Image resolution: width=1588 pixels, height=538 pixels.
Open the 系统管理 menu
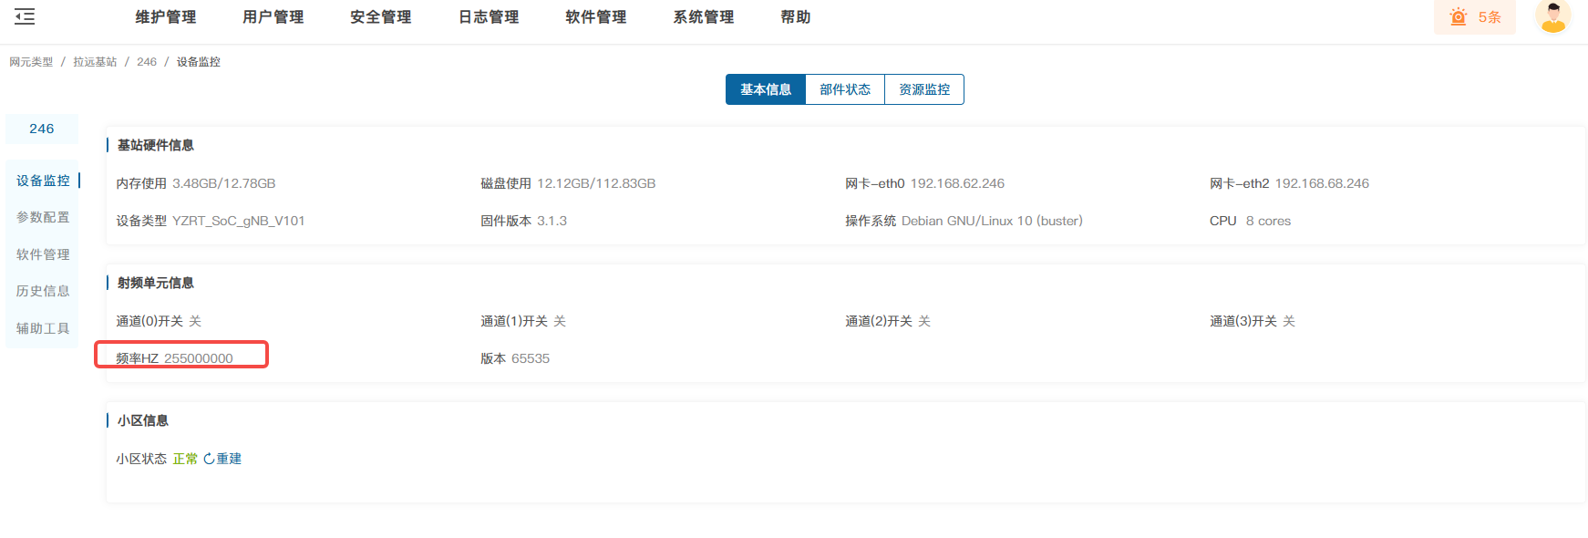703,17
